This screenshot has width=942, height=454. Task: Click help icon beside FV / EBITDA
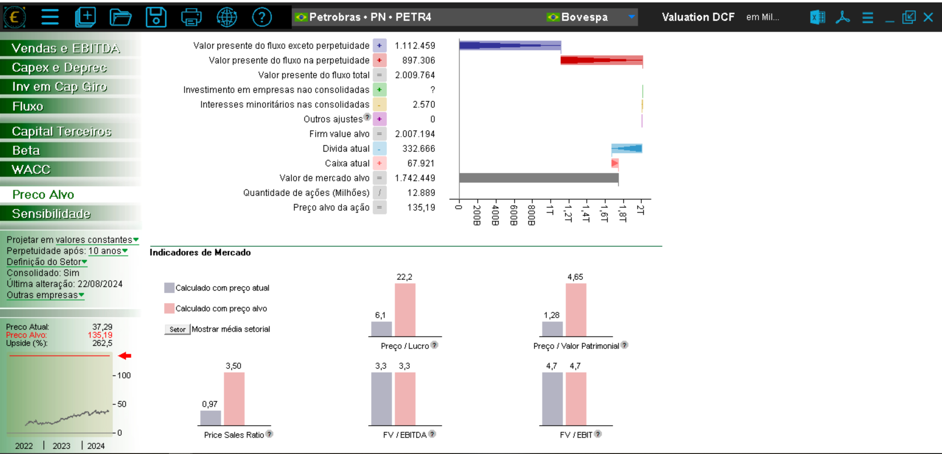click(x=432, y=434)
